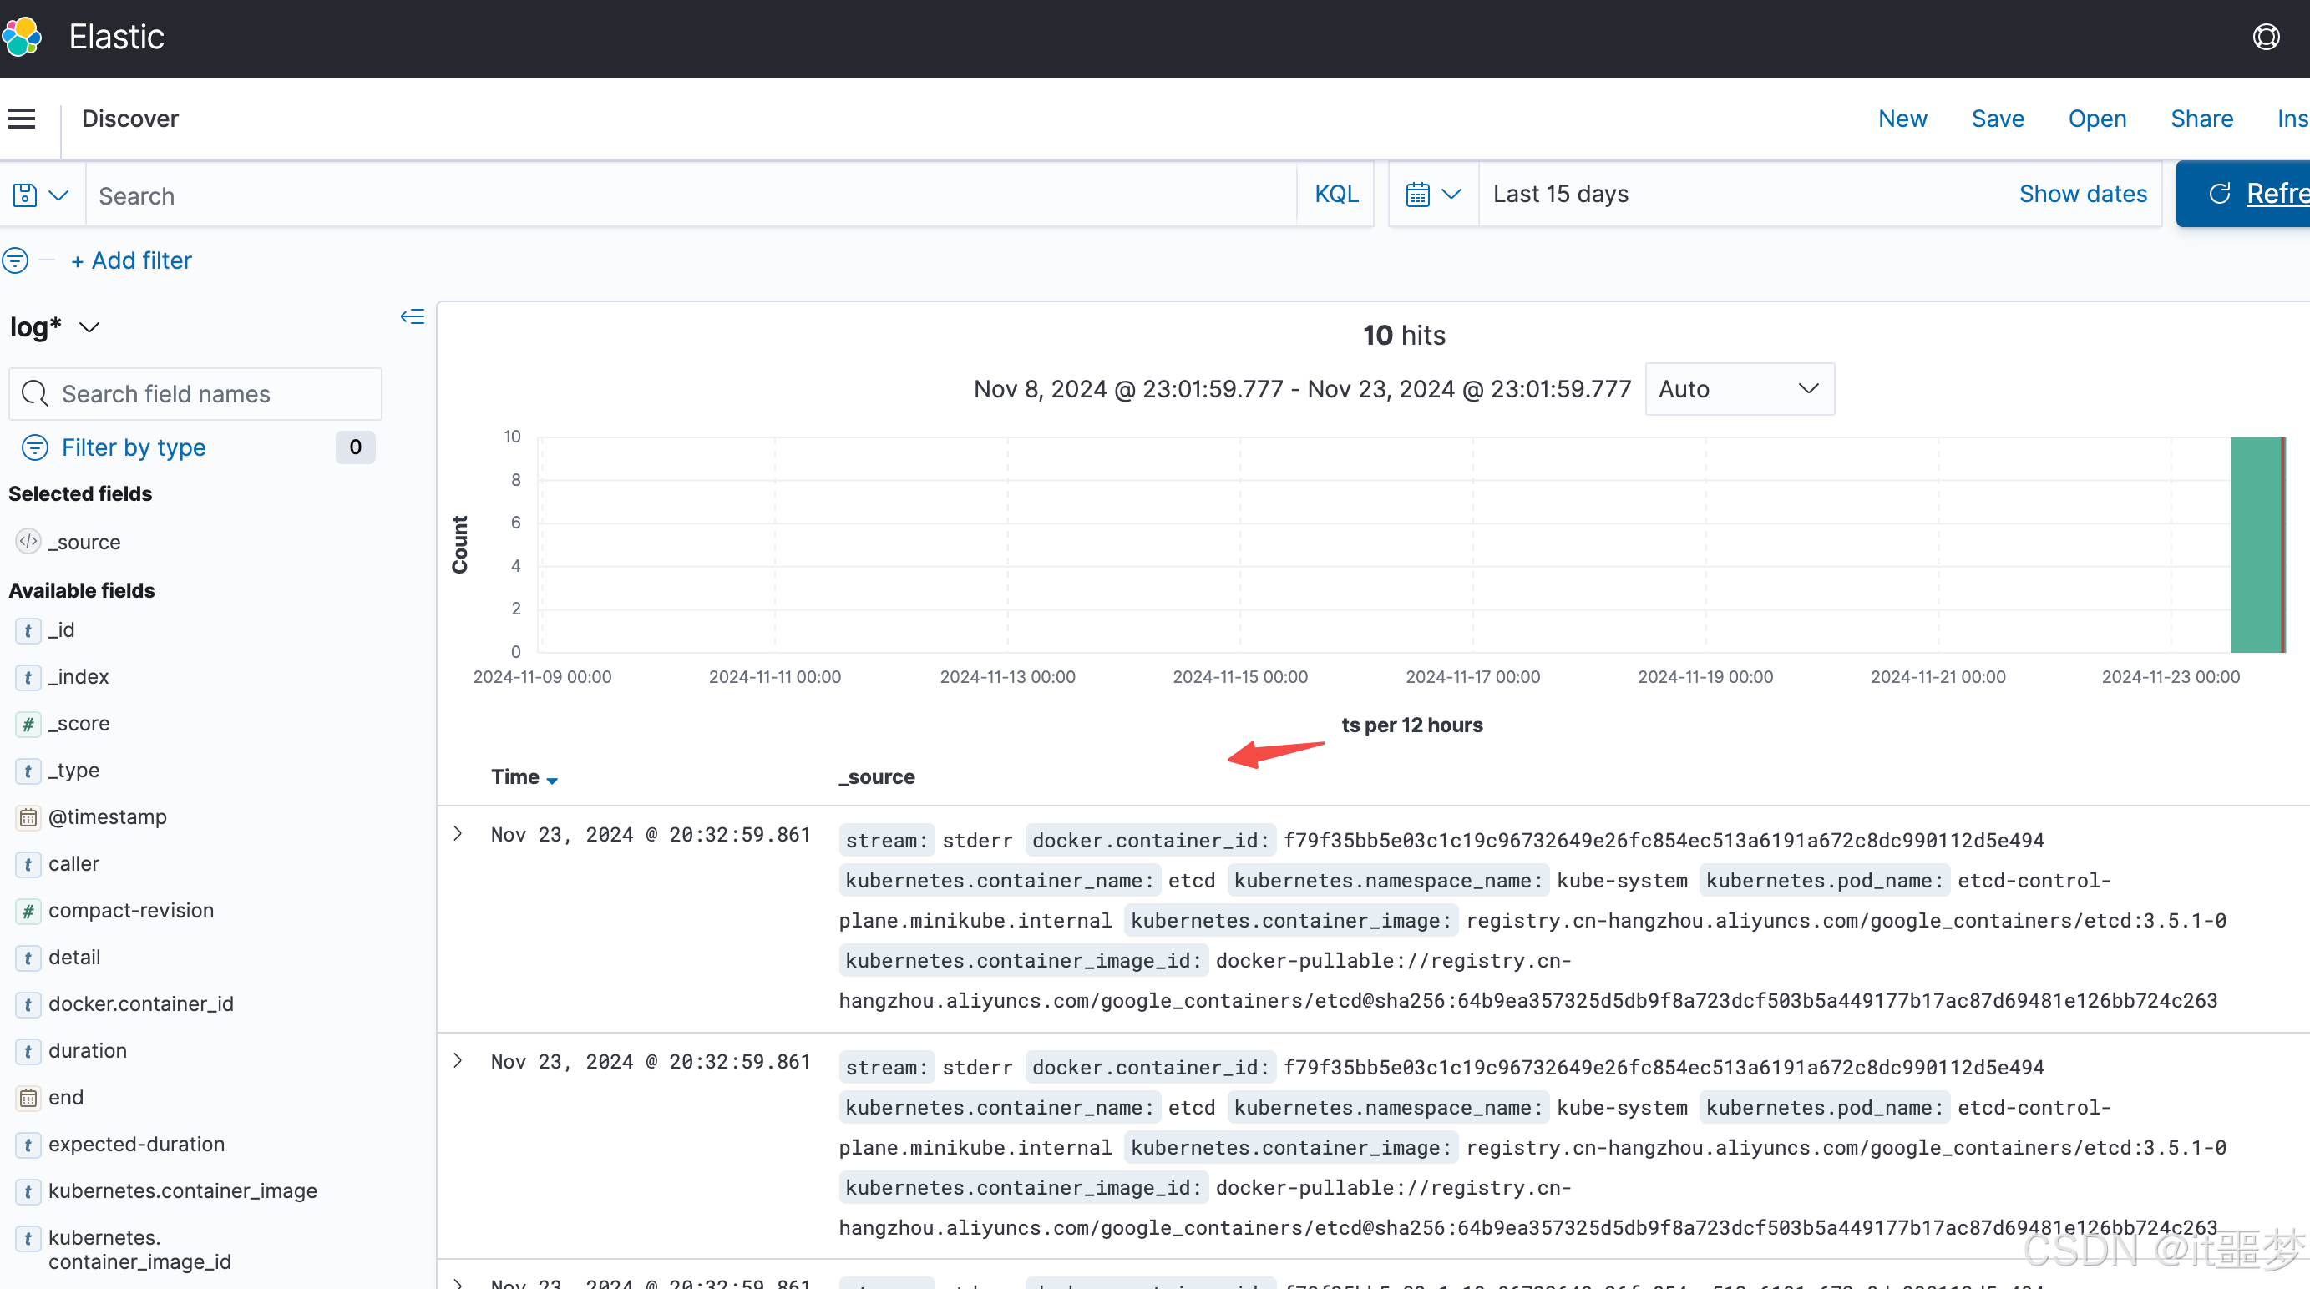
Task: Open the calendar quick date menu
Action: (1433, 194)
